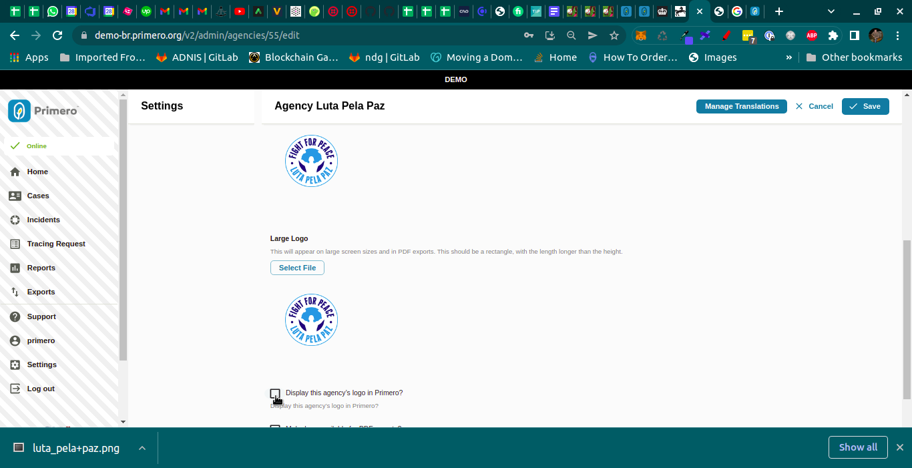Open the Imported Fro... bookmarks folder
This screenshot has height=468, width=912.
point(102,57)
